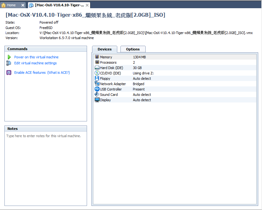Viewport: 262px width, 210px height.
Task: Click the Display Auto detect value
Action: 142,100
